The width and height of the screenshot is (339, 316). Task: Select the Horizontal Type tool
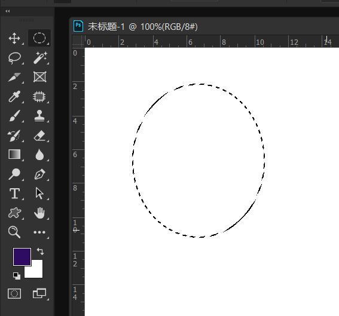click(14, 194)
